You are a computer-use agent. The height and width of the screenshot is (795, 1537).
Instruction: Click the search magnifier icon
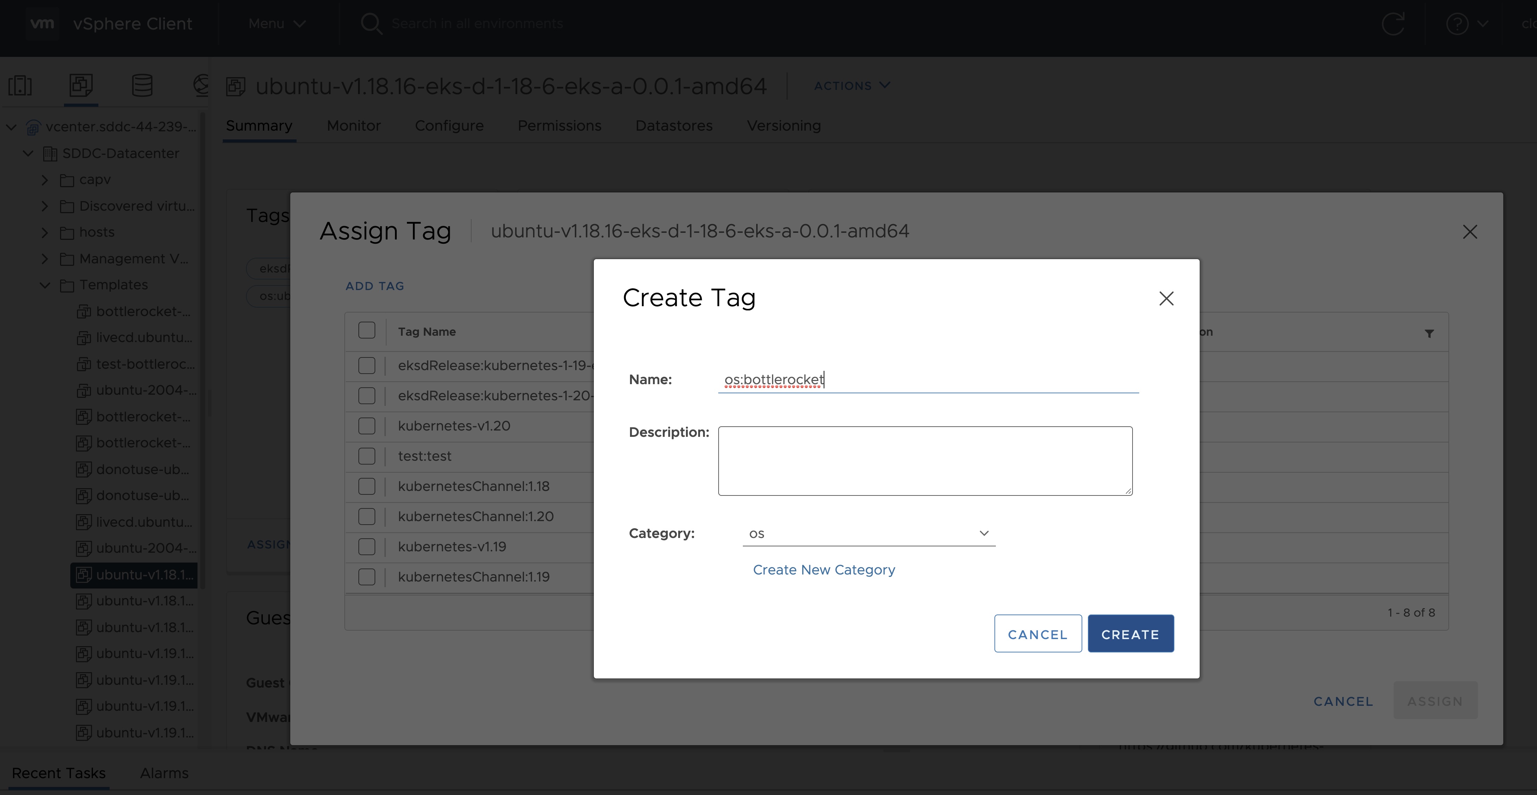pyautogui.click(x=371, y=24)
